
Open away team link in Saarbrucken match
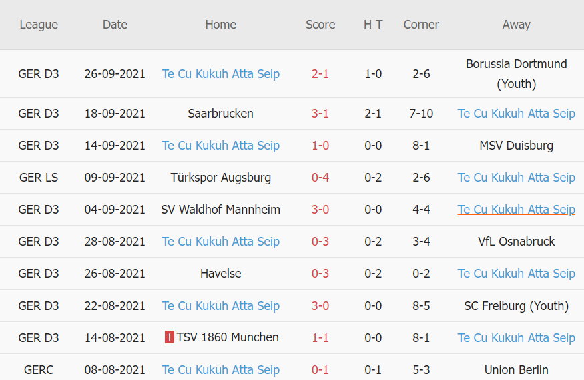tap(516, 114)
